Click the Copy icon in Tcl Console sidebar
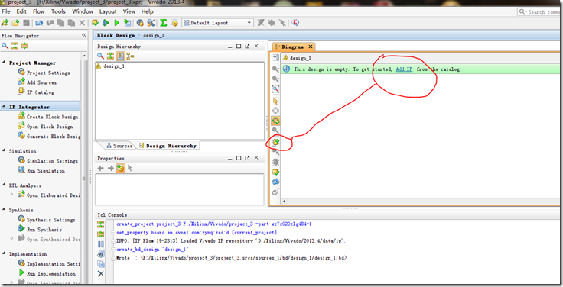Screen dimensions: 563x287 [100, 264]
